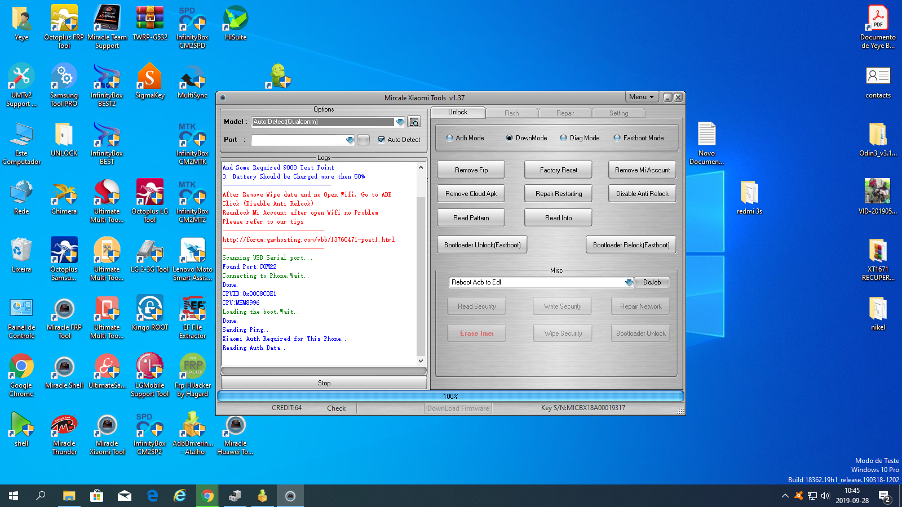
Task: Switch to the Repair tab
Action: [565, 113]
